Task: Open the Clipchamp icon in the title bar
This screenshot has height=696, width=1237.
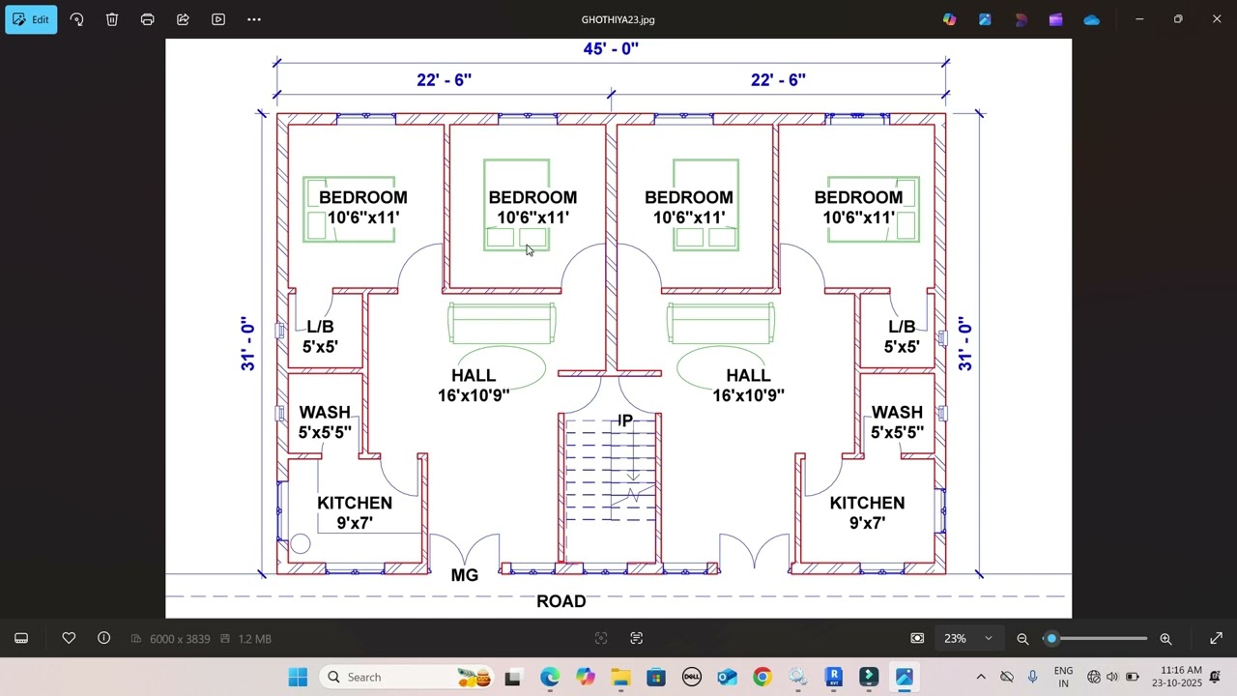Action: 1055,19
